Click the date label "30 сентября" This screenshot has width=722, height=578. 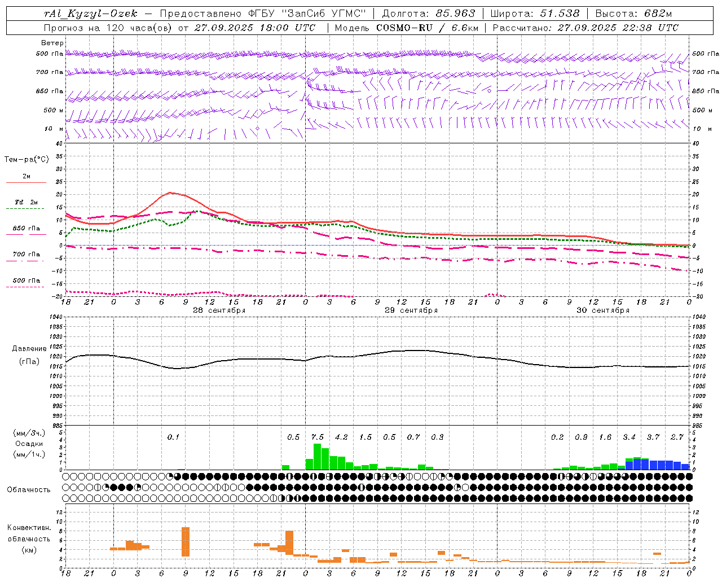[603, 310]
